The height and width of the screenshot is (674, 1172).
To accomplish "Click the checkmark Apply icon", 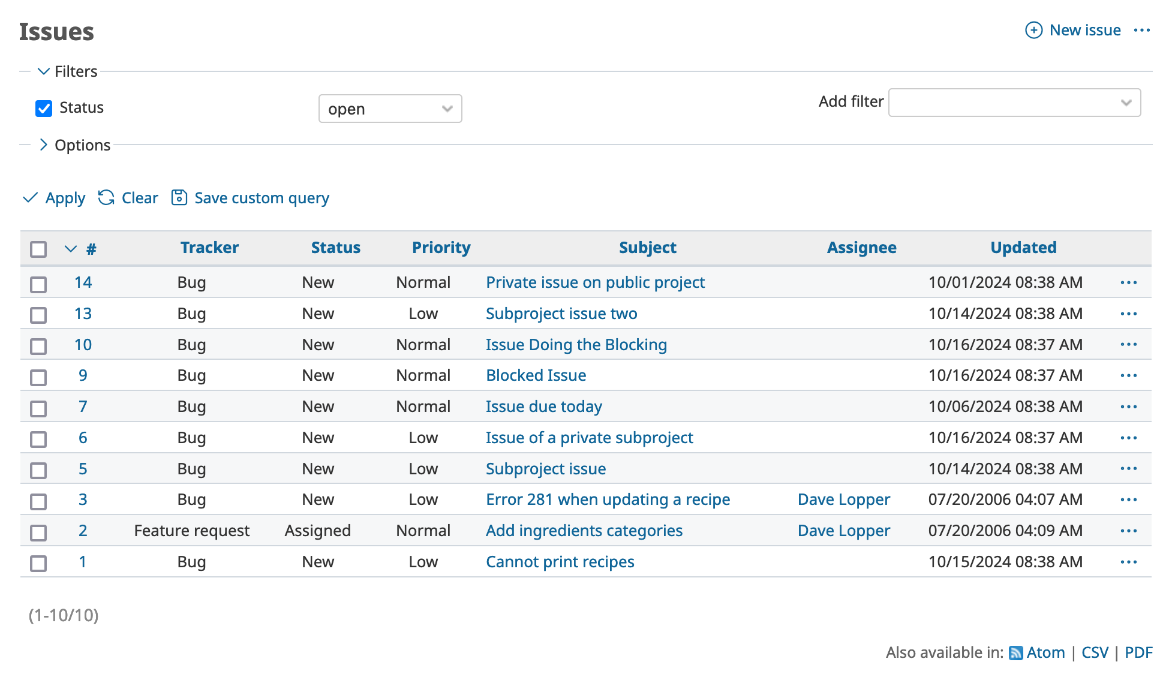I will tap(30, 198).
